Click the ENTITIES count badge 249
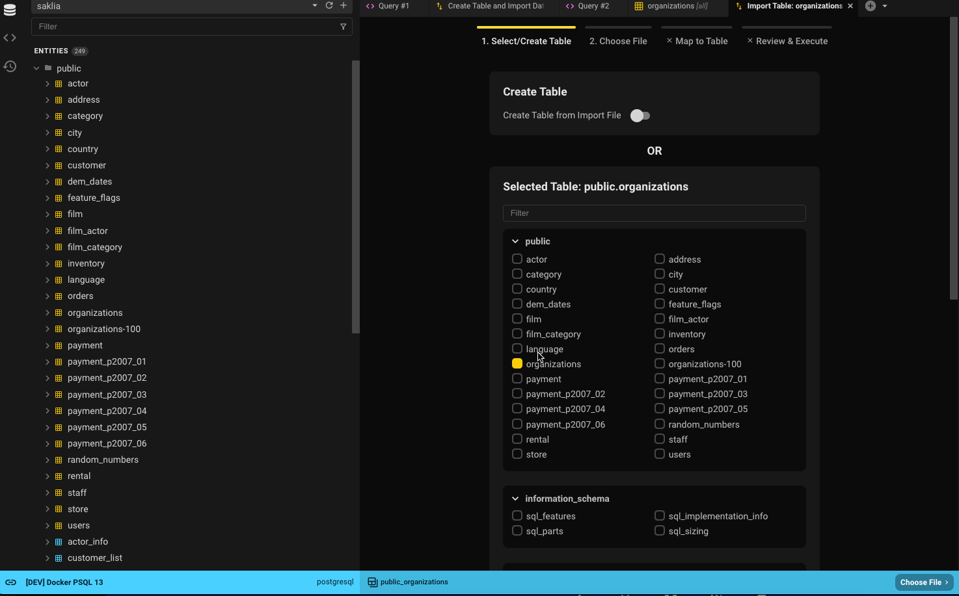Viewport: 959px width, 596px height. pos(80,51)
